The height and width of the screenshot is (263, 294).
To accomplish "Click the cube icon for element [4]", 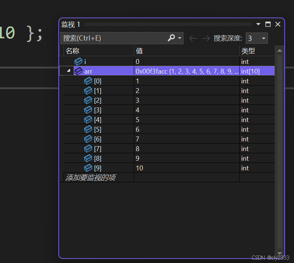I will [x=88, y=119].
